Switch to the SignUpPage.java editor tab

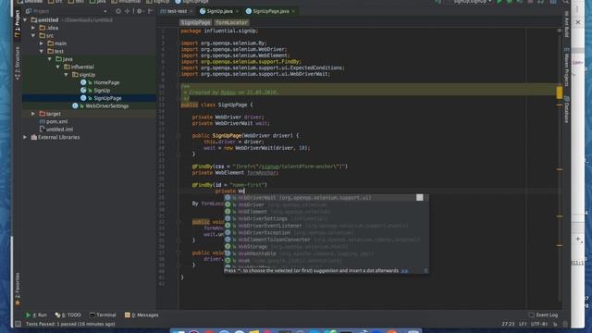(270, 11)
